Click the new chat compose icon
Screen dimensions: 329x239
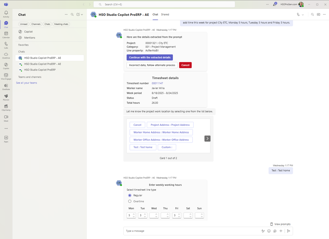tap(78, 15)
